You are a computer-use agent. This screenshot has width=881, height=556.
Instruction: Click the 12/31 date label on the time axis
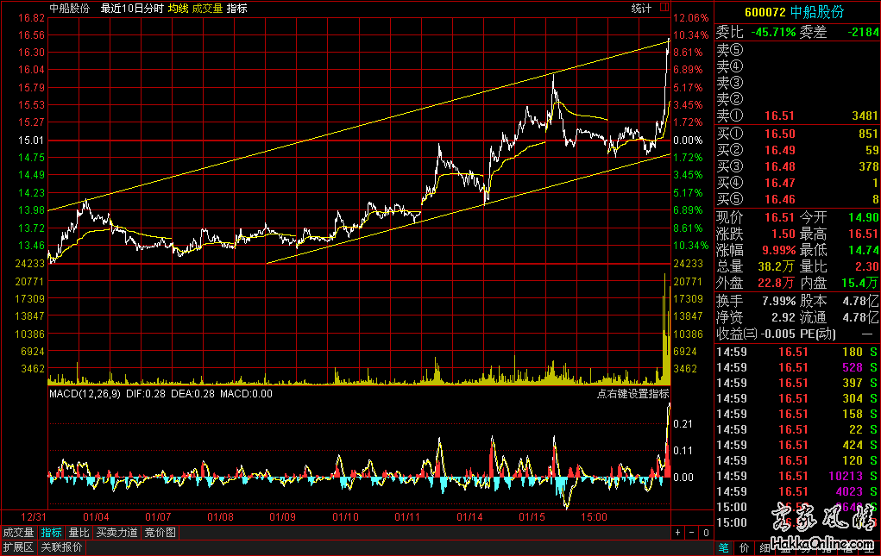(33, 516)
